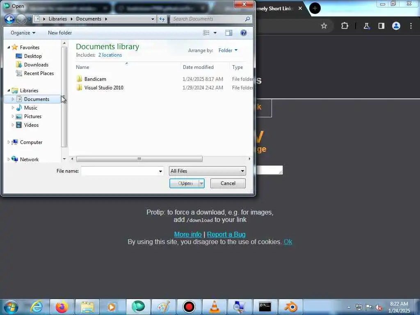Show hidden tray icons arrow
Viewport: 420px width, 315px height.
click(x=349, y=308)
